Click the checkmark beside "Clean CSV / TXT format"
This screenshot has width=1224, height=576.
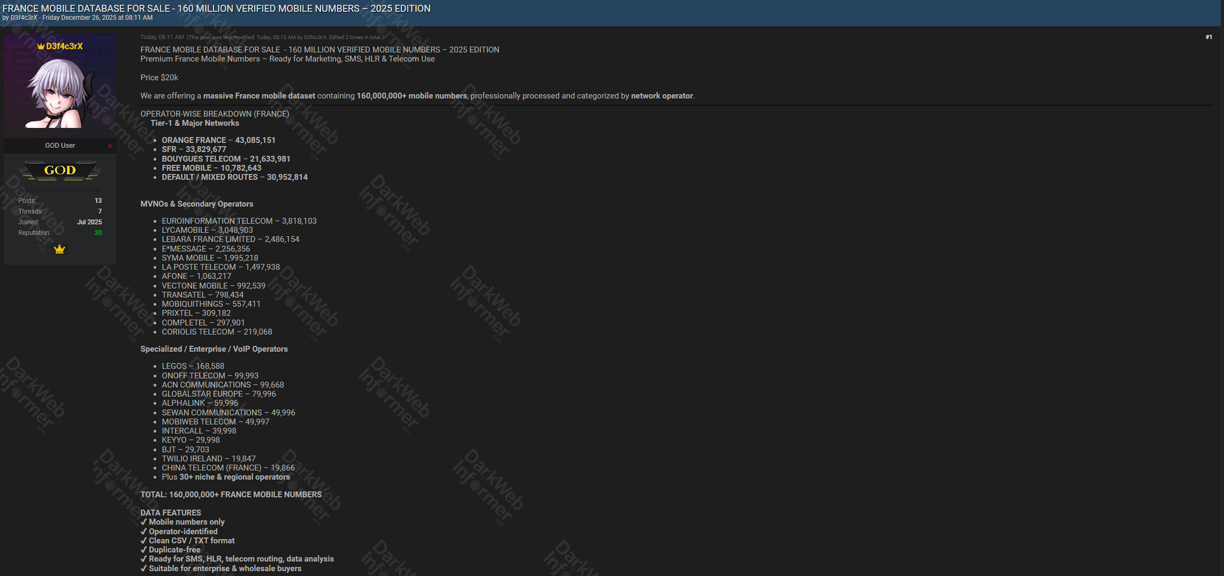click(x=143, y=541)
